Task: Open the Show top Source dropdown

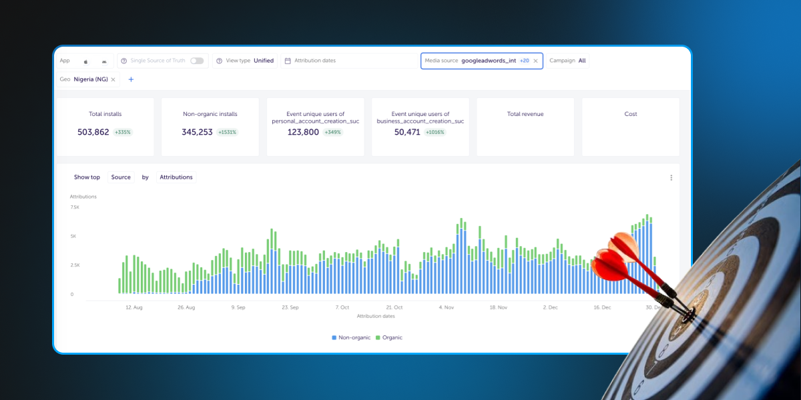Action: pyautogui.click(x=121, y=177)
